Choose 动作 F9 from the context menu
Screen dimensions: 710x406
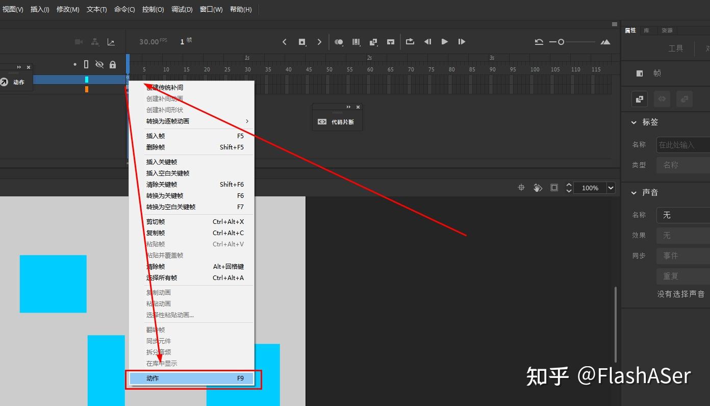(x=191, y=378)
